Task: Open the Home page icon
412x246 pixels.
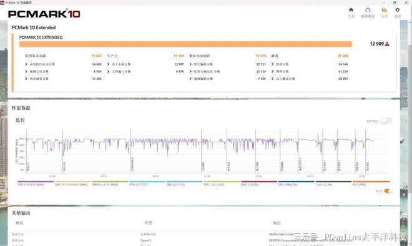Action: [351, 12]
